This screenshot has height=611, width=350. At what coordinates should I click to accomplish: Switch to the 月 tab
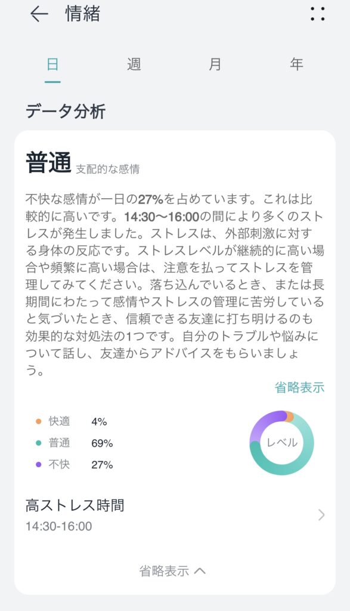coord(215,64)
